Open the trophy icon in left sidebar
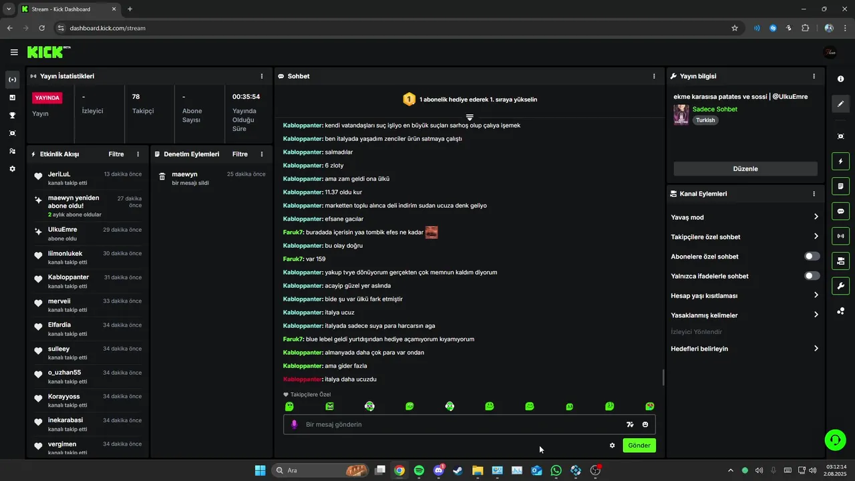 tap(12, 116)
